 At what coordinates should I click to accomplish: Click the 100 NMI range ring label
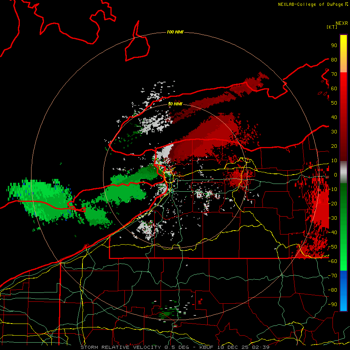click(175, 32)
